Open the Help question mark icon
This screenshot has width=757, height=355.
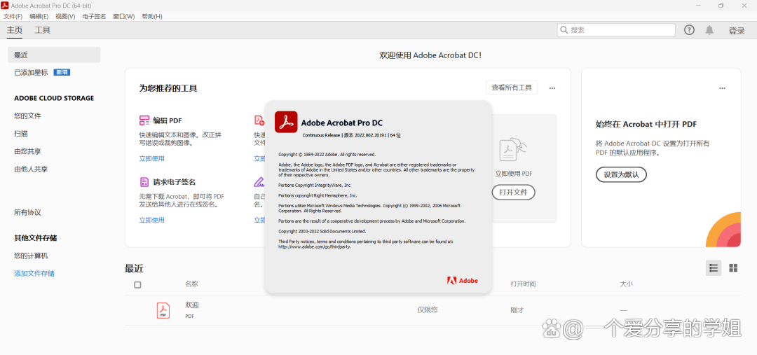click(x=689, y=30)
